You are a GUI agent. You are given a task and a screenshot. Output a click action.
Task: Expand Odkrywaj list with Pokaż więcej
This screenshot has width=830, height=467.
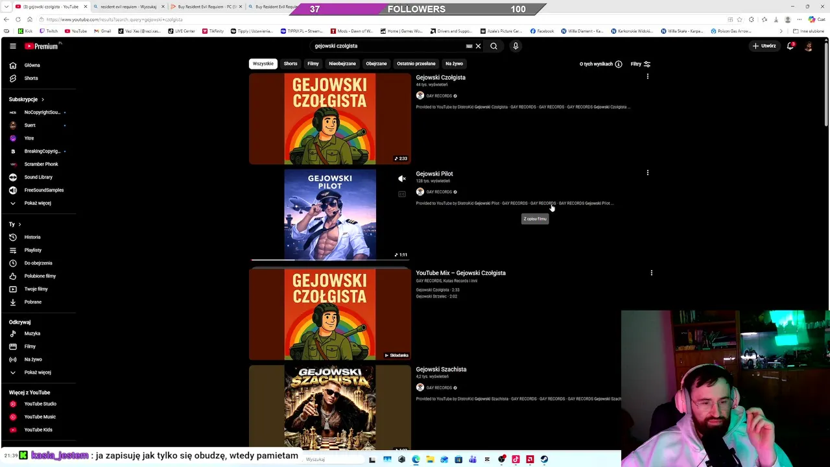tap(38, 372)
